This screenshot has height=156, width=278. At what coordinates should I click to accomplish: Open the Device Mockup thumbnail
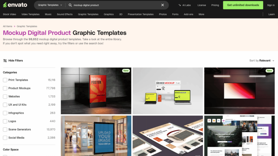pyautogui.click(x=168, y=91)
